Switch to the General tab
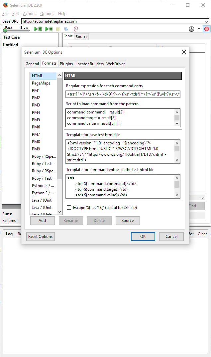Image resolution: width=211 pixels, height=357 pixels. (32, 64)
